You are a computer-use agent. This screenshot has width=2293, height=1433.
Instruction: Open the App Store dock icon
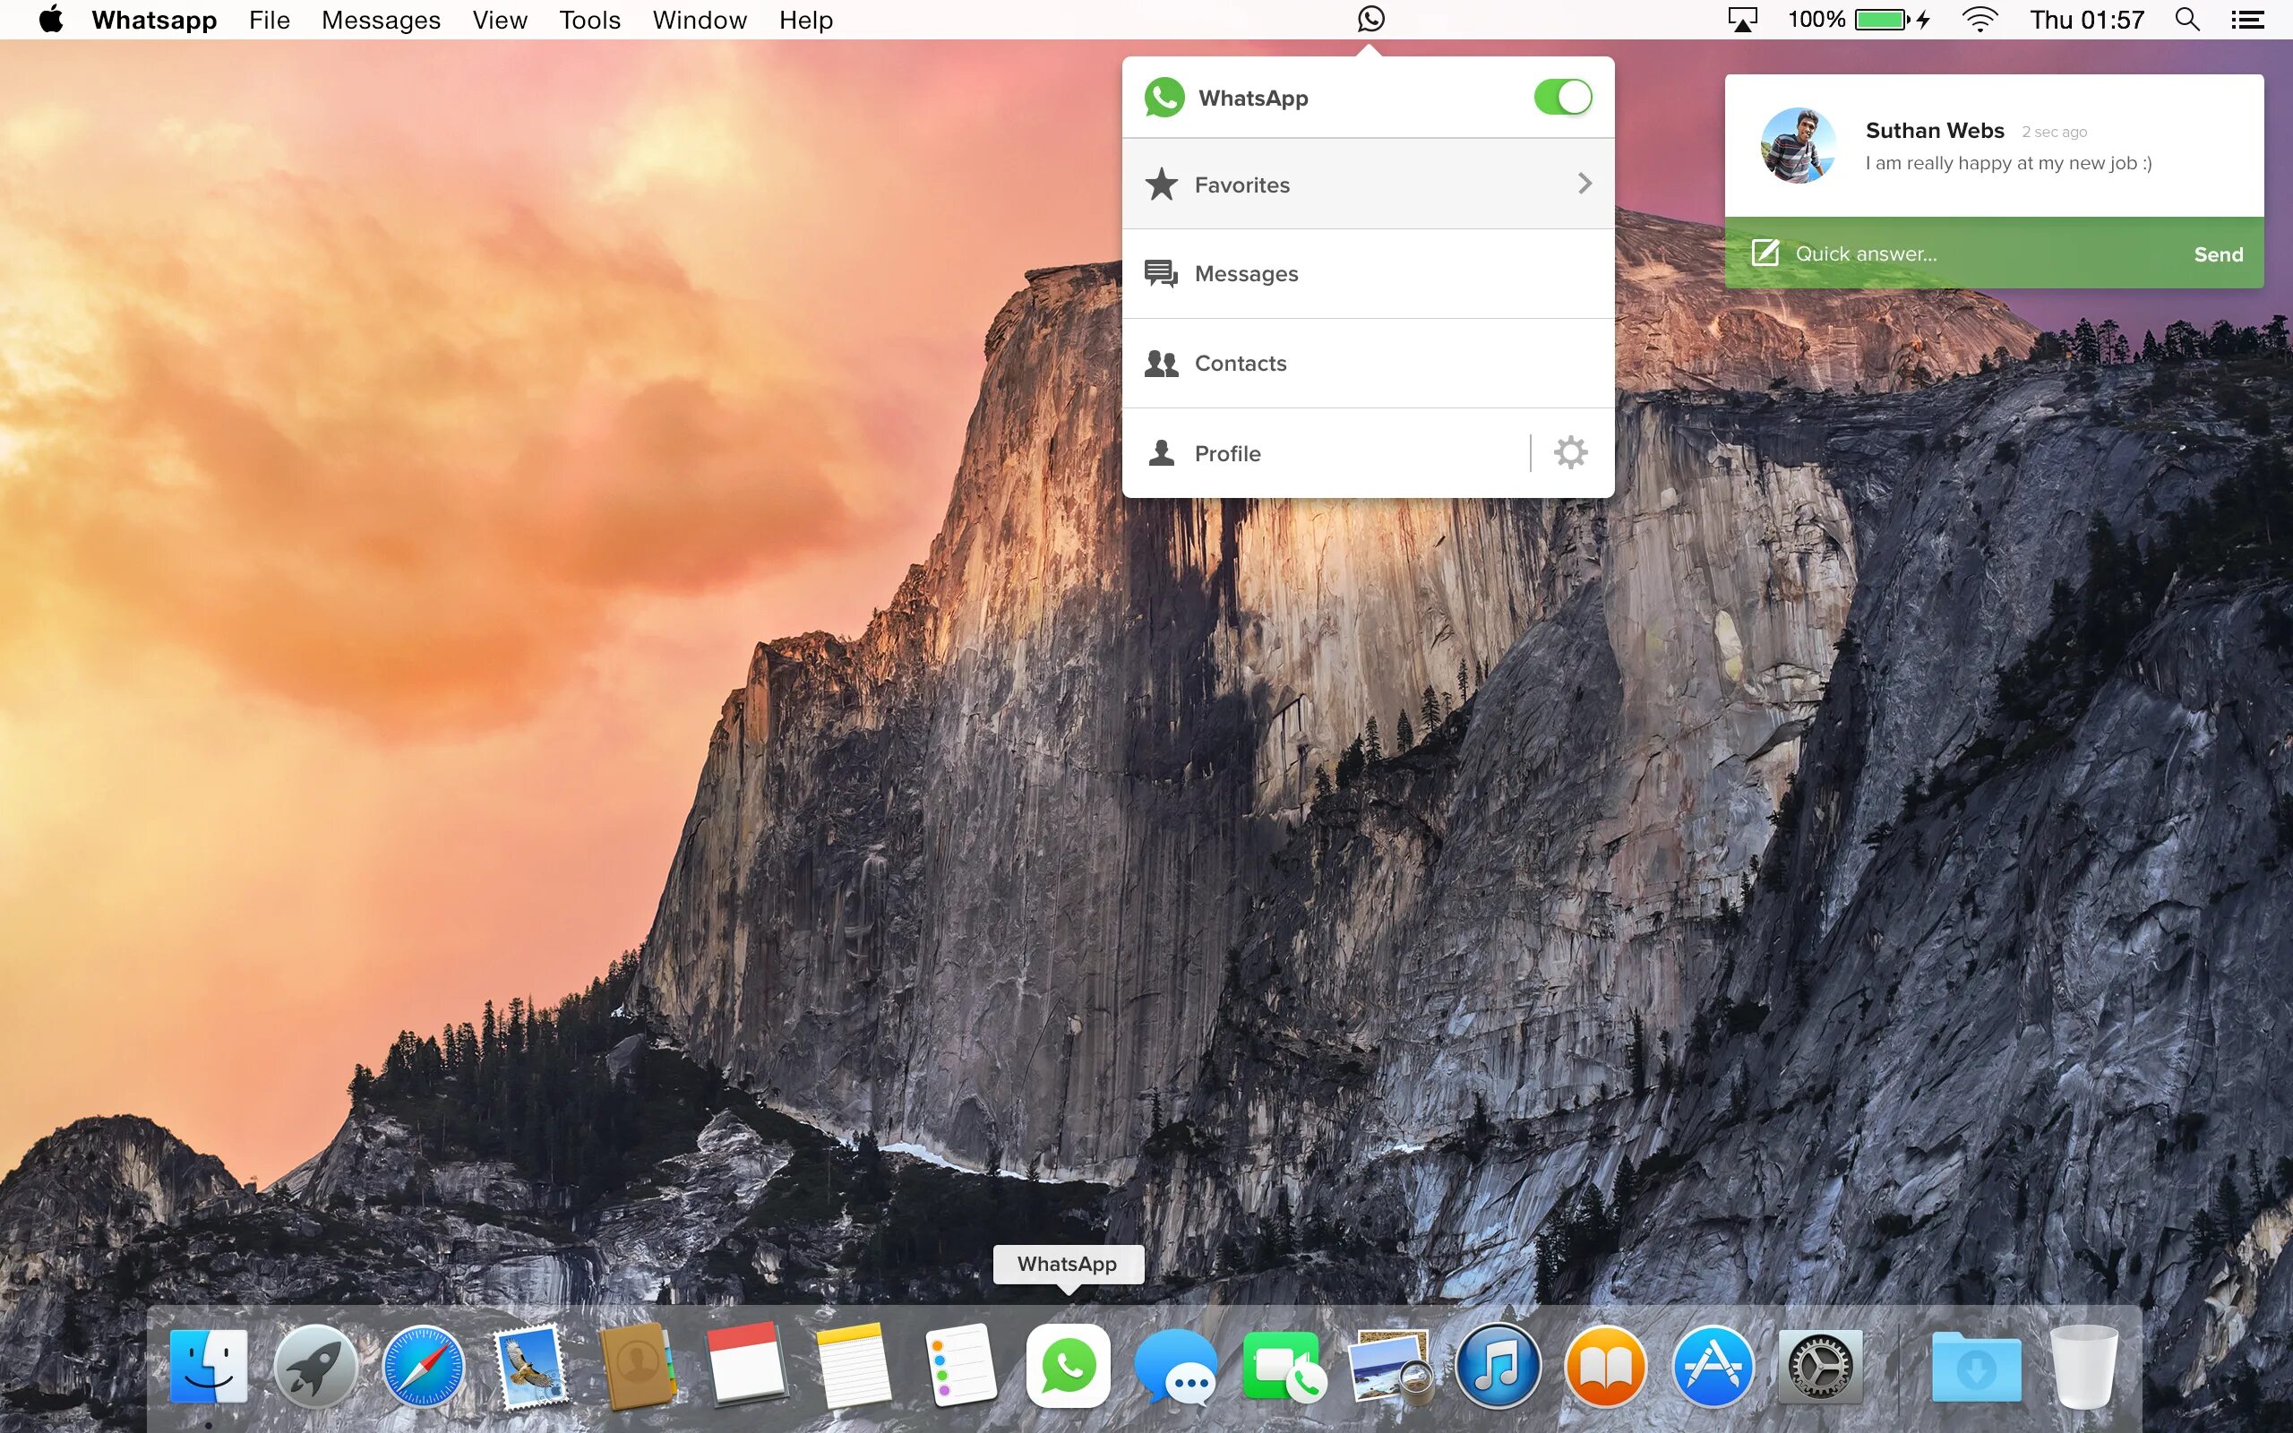(1713, 1366)
